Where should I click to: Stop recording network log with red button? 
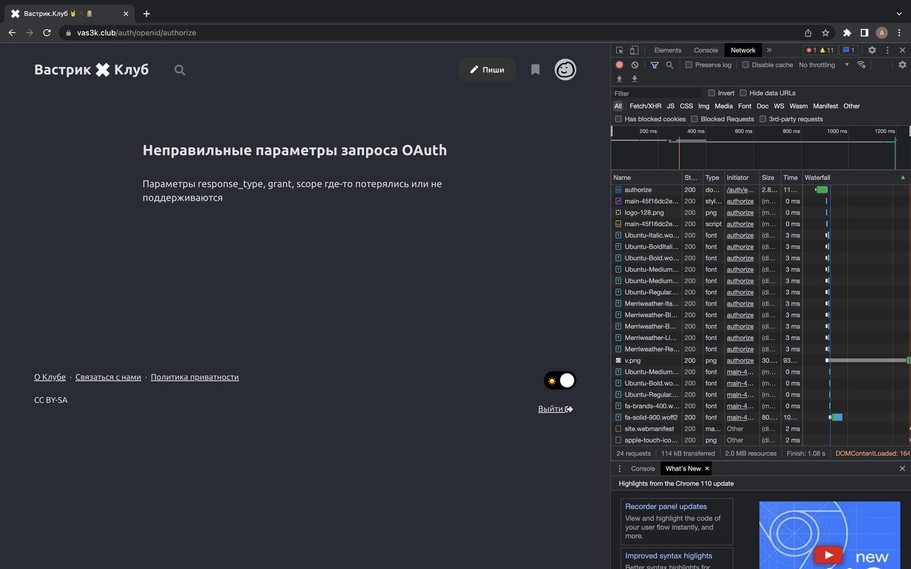tap(619, 65)
